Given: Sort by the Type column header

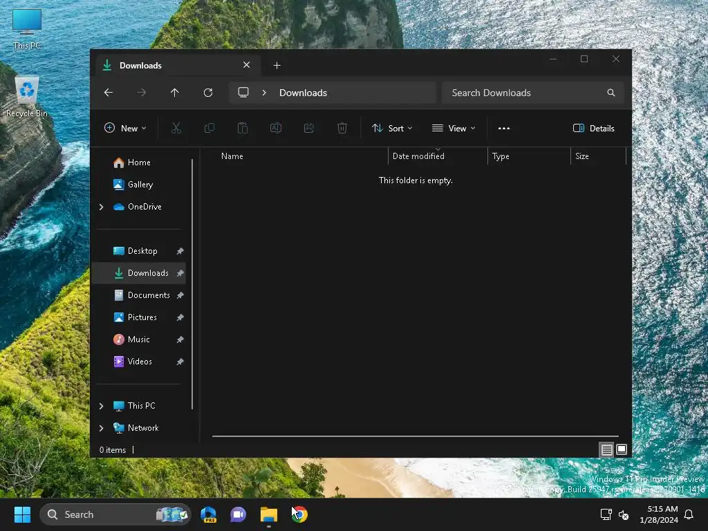Looking at the screenshot, I should tap(529, 156).
